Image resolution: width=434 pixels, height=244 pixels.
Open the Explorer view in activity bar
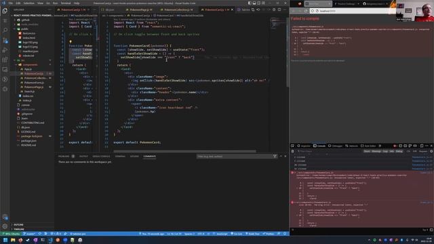5,11
